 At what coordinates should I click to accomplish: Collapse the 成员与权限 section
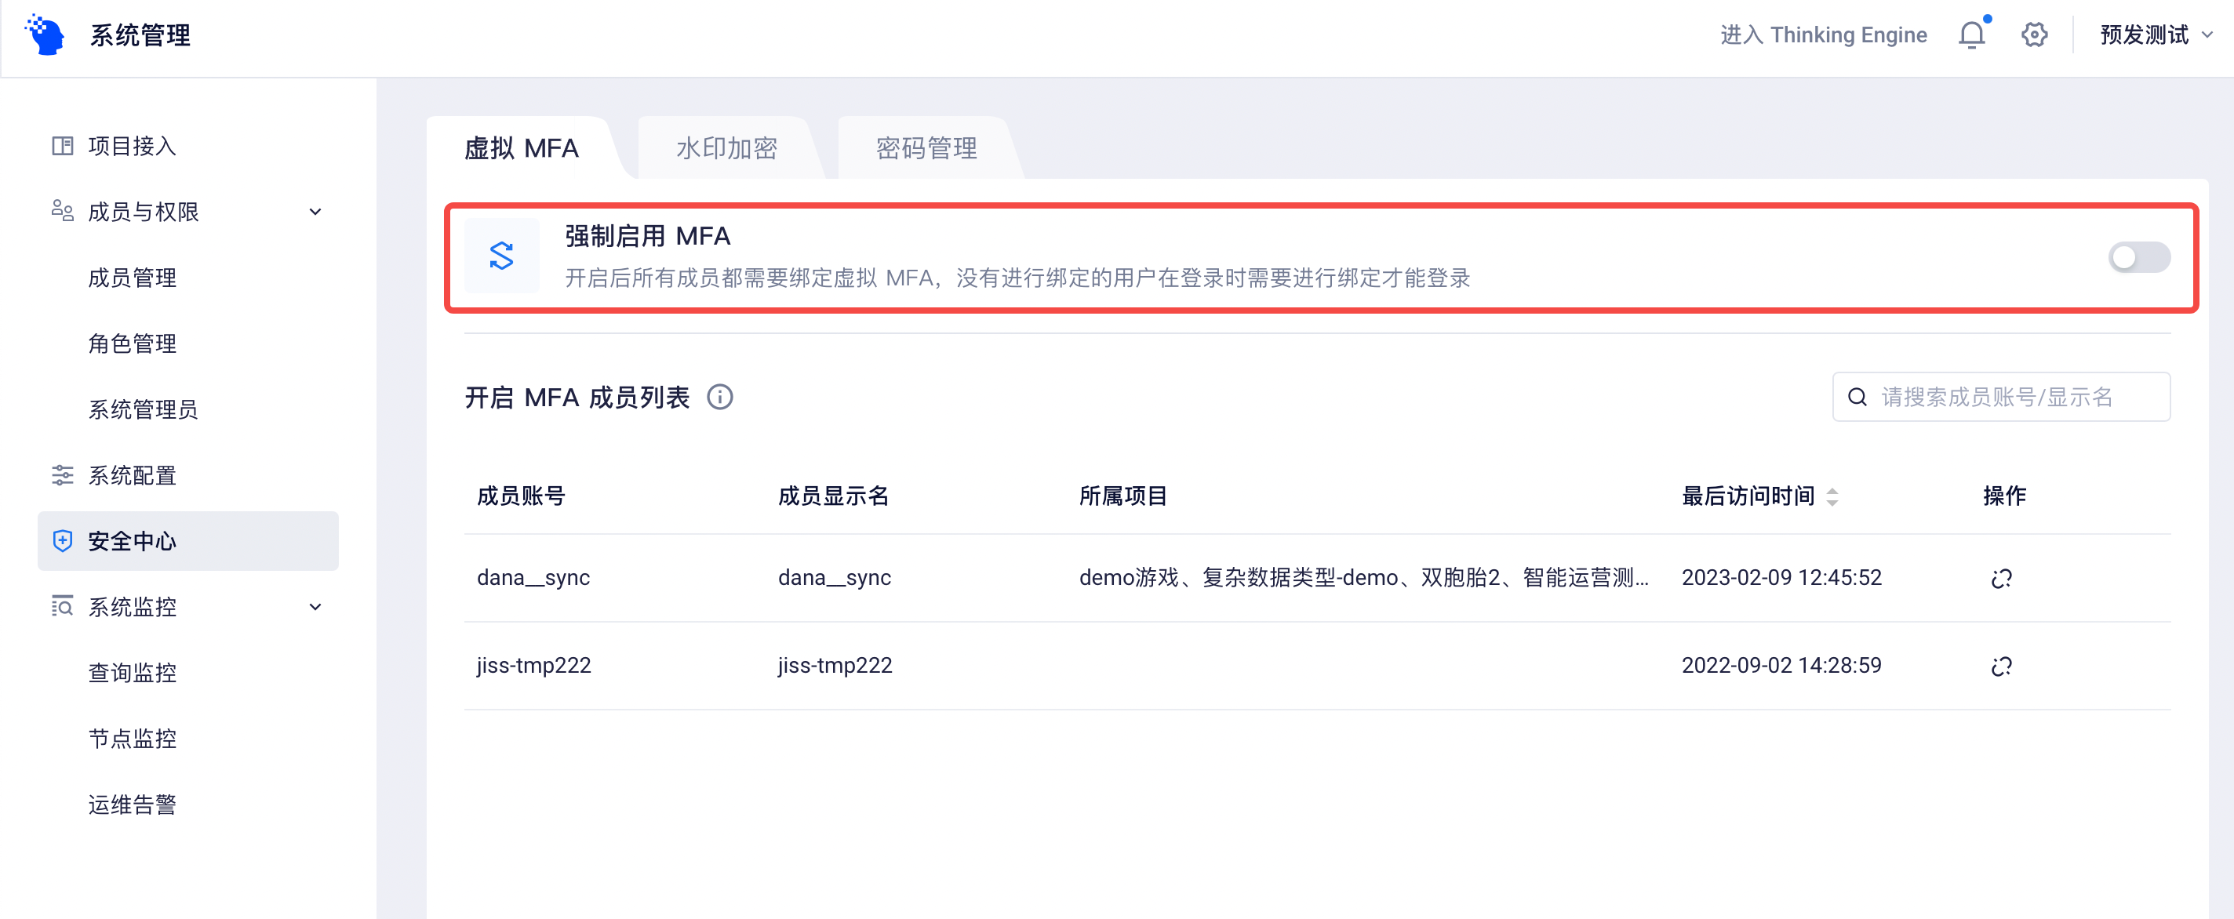[x=315, y=212]
